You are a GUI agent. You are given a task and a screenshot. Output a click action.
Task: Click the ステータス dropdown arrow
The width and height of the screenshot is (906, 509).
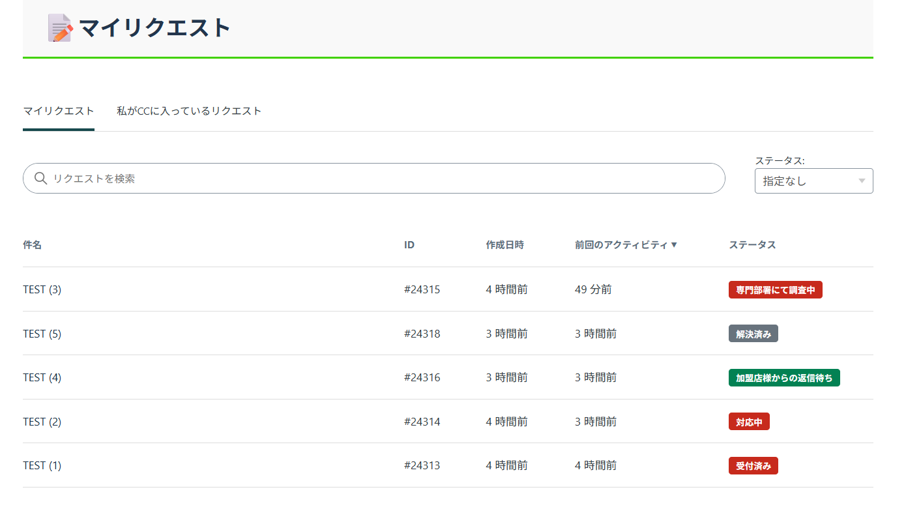[862, 181]
